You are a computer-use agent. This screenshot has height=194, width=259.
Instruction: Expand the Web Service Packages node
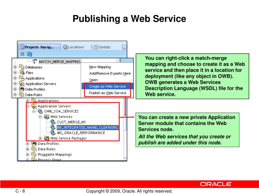tap(40, 138)
